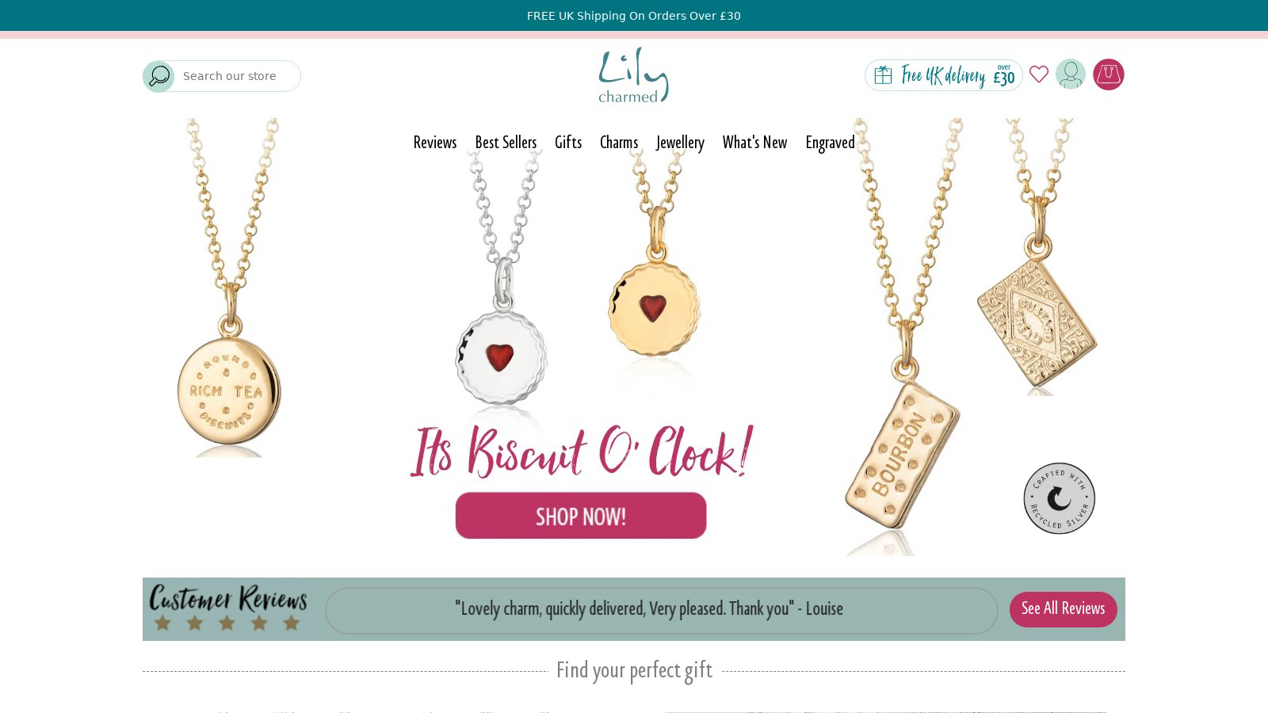Click the See All Reviews button
This screenshot has width=1268, height=713.
tap(1063, 609)
